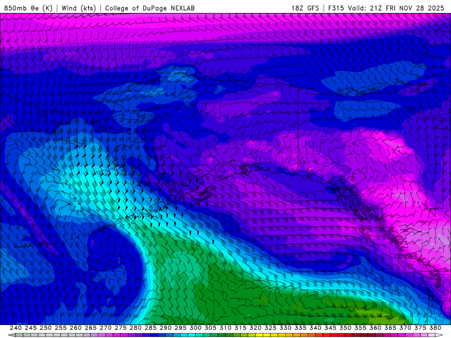Click the 365 label on the color scale
This screenshot has height=338, width=451.
[x=390, y=328]
